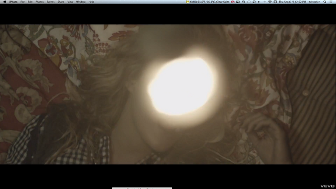Click the red menu bar status icon
Screen dimensions: 336x189
point(233,2)
